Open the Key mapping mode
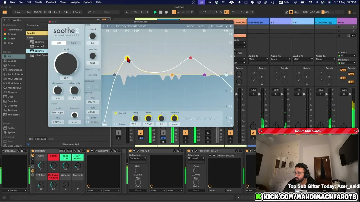This screenshot has width=360, height=202. (296, 12)
